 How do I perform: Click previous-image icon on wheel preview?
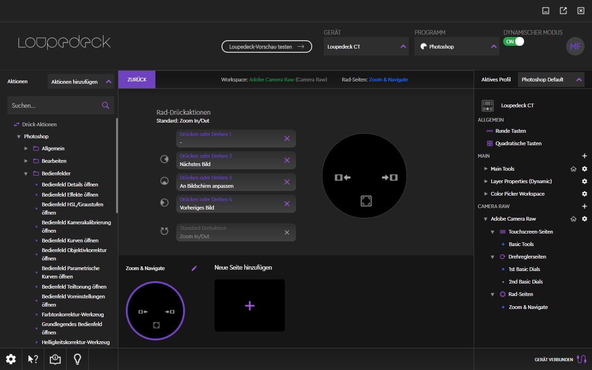point(343,177)
